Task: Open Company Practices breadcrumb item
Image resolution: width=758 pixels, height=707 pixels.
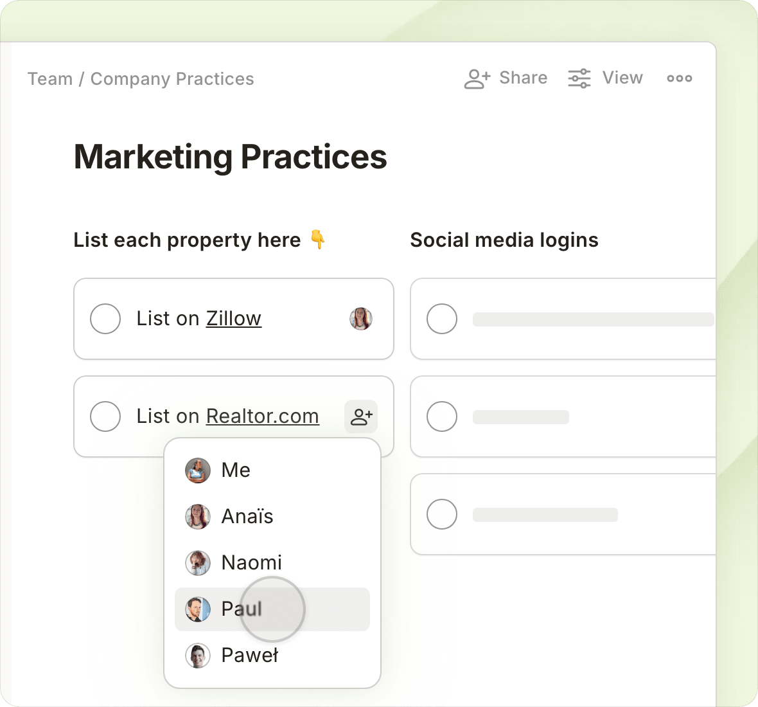Action: coord(172,79)
